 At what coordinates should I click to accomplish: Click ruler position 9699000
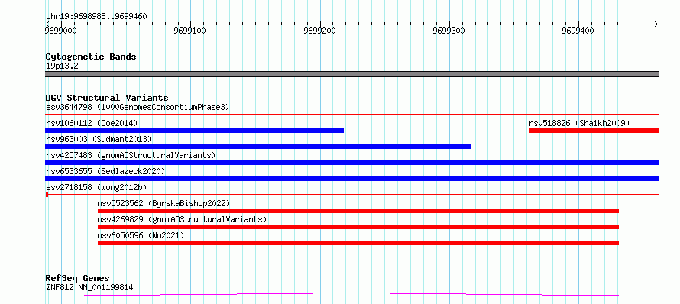tap(60, 31)
